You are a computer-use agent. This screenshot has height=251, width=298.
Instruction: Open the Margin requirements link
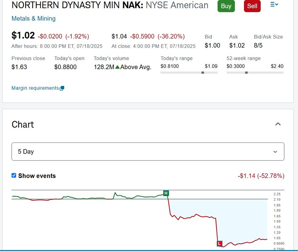click(x=35, y=88)
